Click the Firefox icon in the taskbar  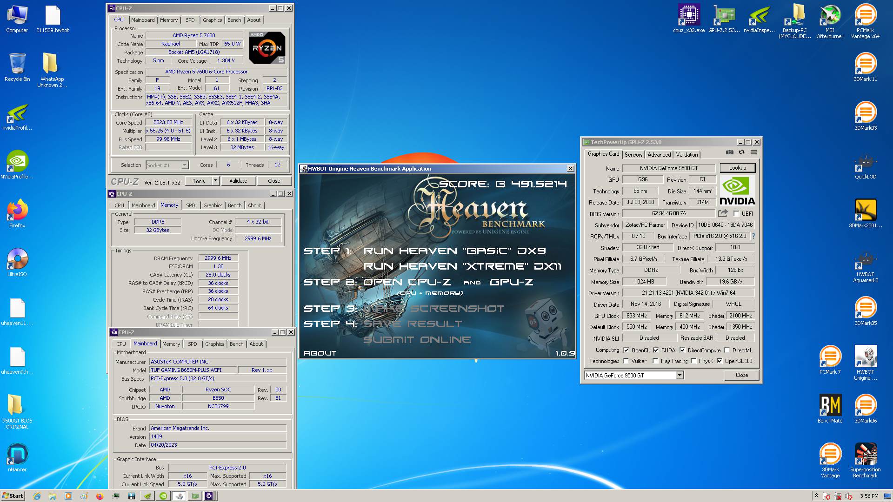tap(100, 496)
